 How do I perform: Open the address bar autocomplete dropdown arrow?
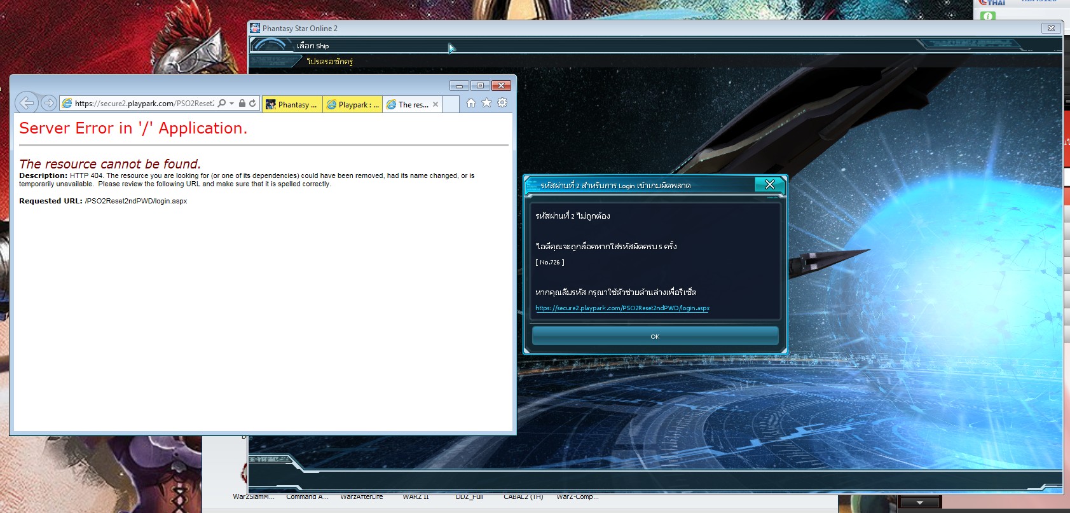pyautogui.click(x=232, y=103)
